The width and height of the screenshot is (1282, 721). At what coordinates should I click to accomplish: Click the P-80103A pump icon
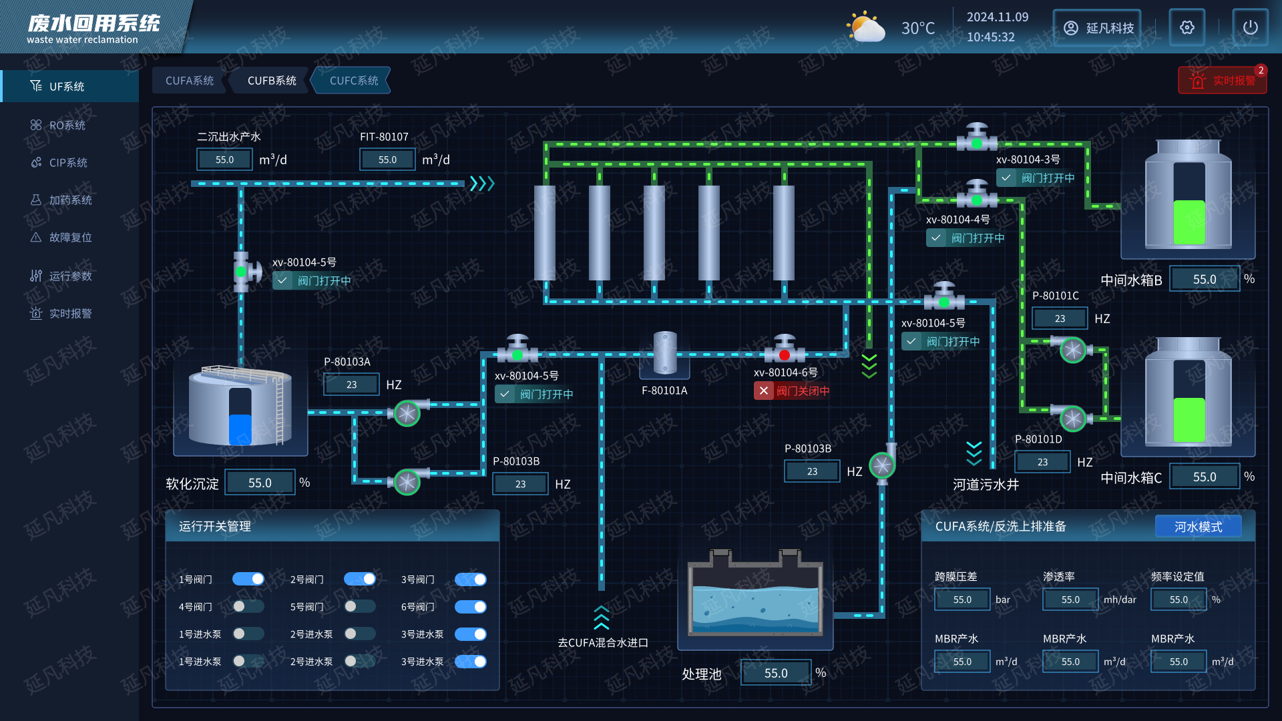(x=407, y=413)
